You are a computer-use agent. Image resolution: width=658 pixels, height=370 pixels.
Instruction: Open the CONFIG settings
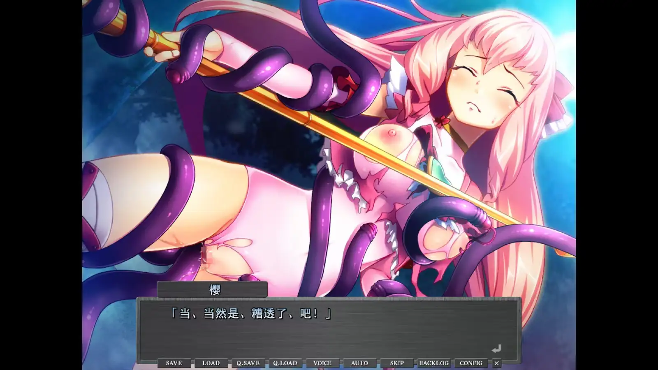pos(471,363)
